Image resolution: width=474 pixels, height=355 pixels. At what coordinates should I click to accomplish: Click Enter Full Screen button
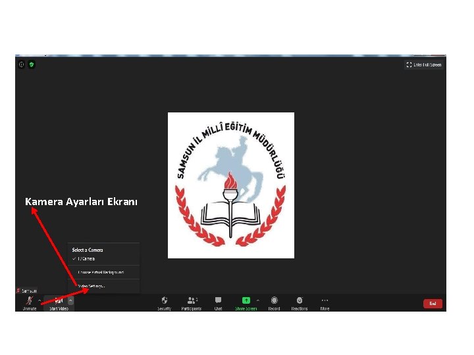(x=423, y=64)
